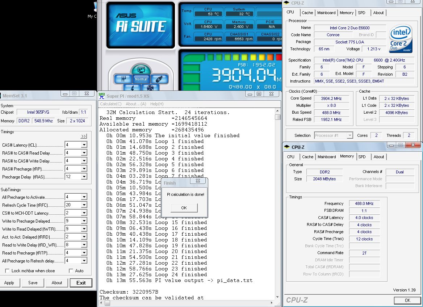Click the Exit button in MemSet
The width and height of the screenshot is (423, 307).
tap(81, 283)
